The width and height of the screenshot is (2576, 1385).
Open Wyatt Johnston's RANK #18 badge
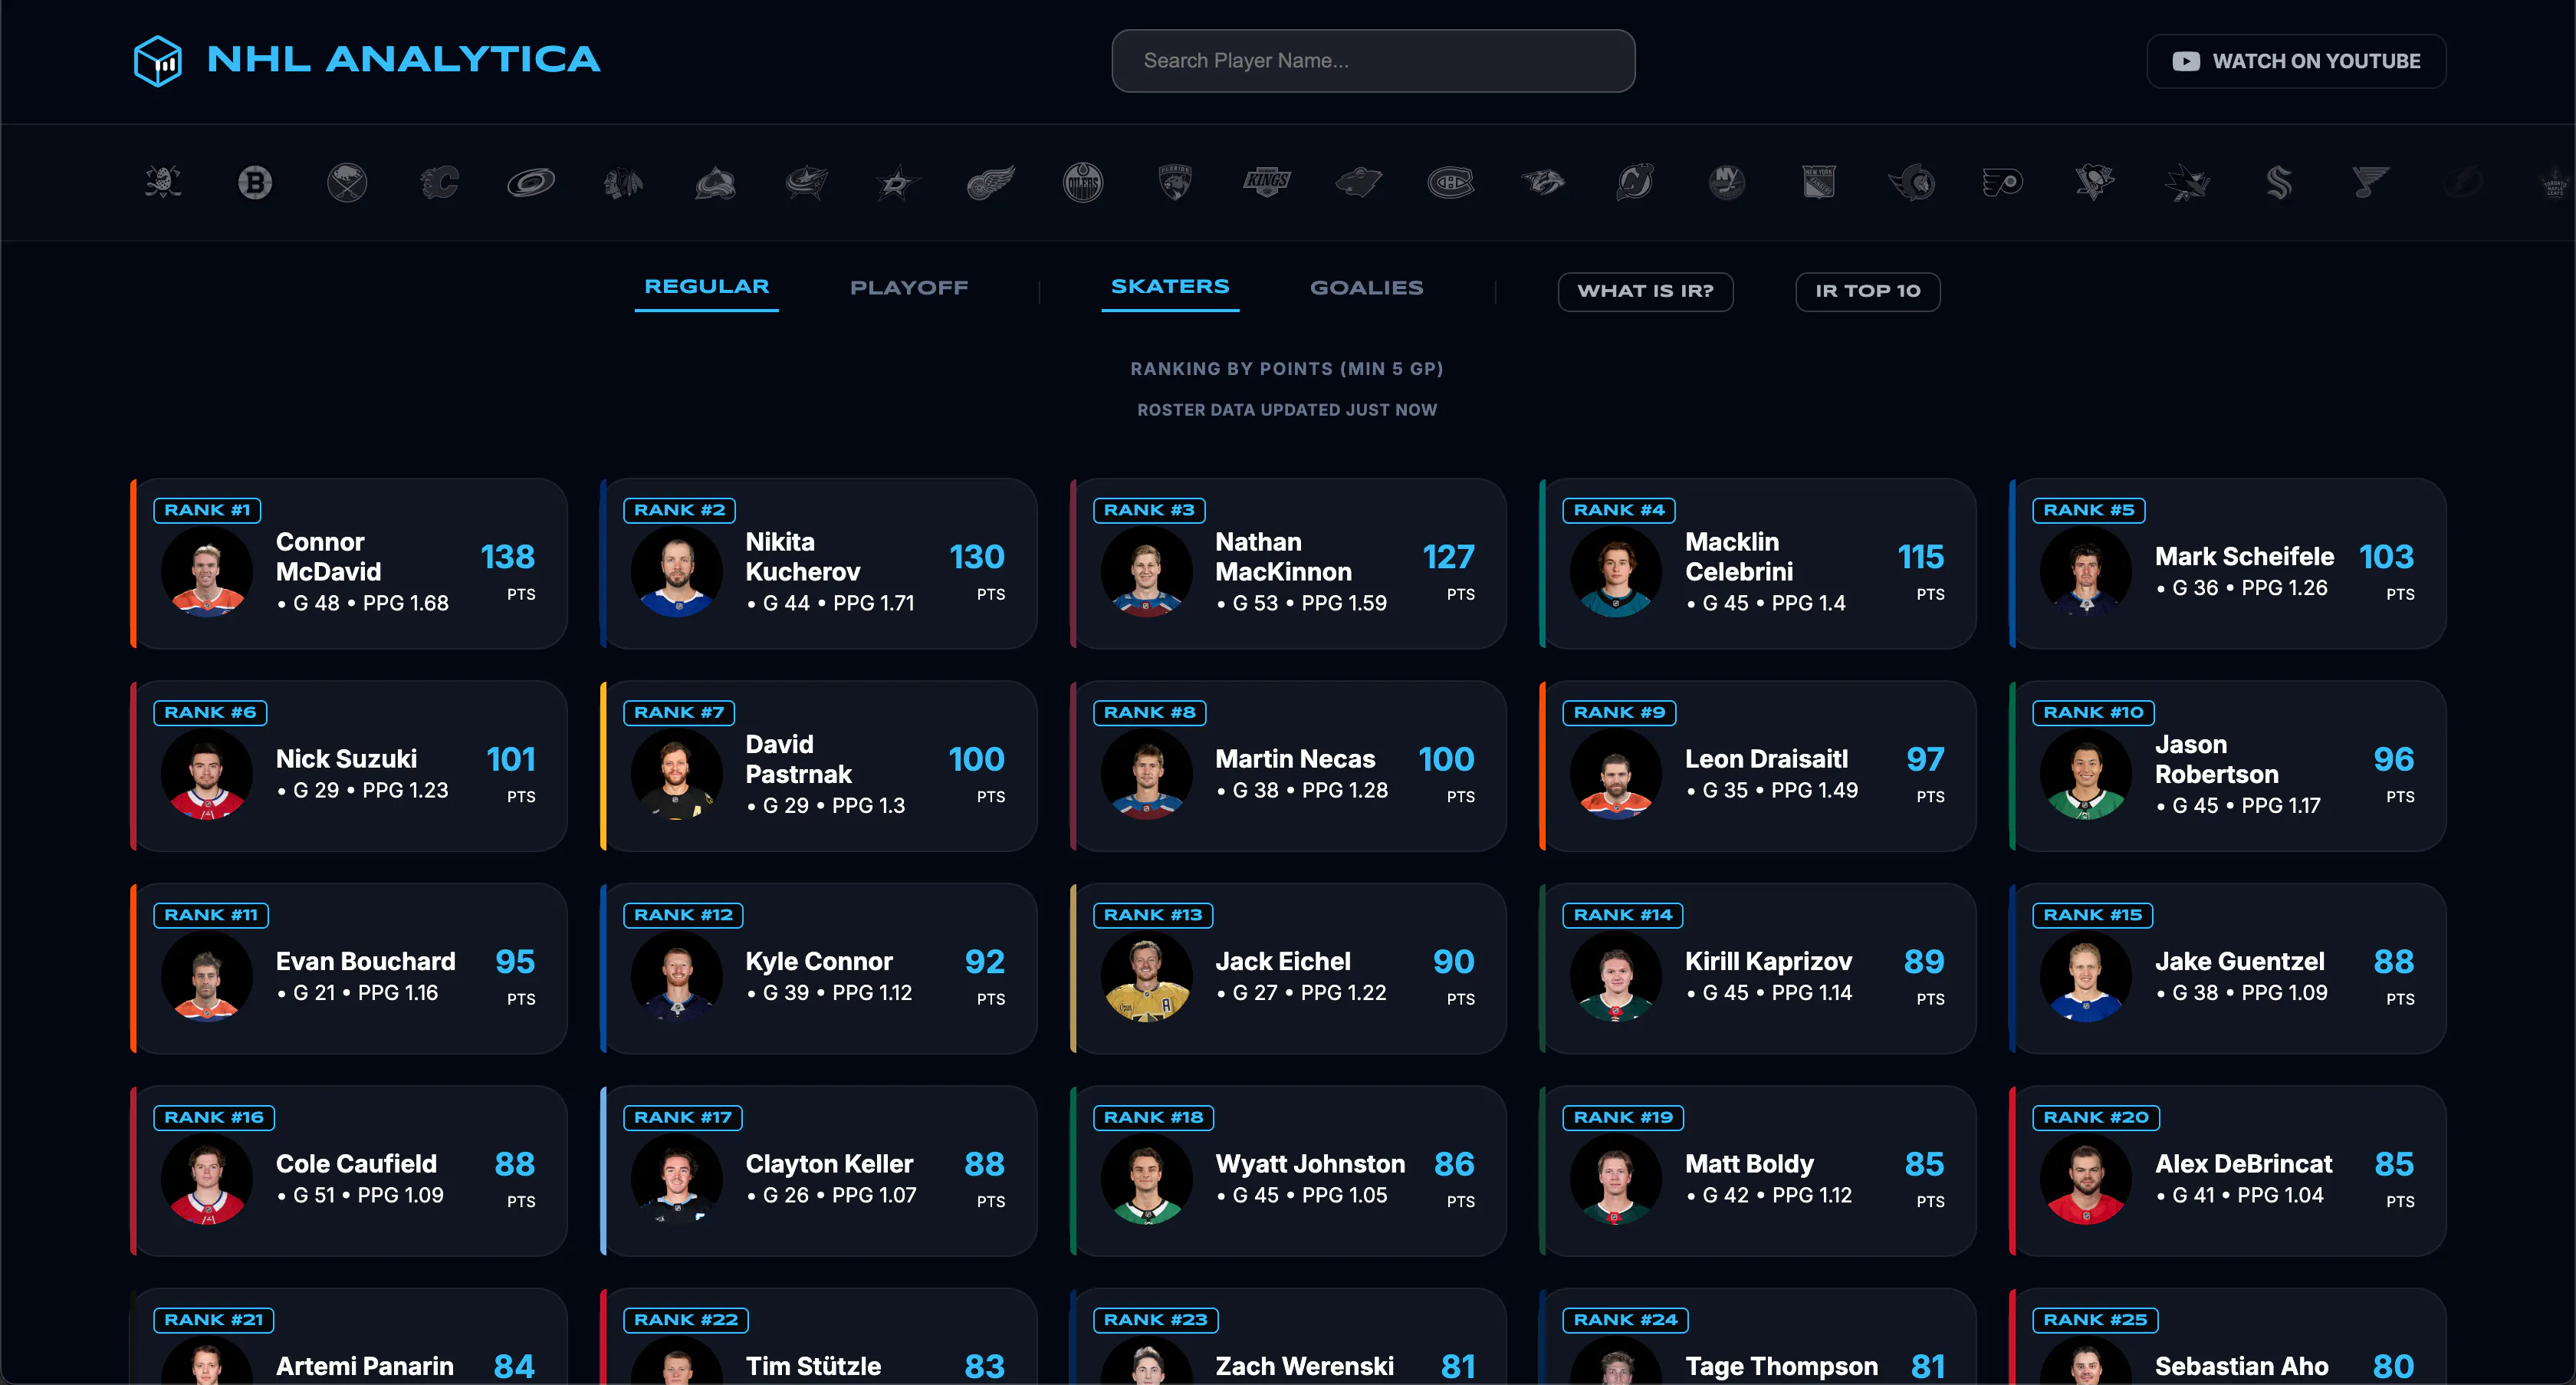(x=1153, y=1118)
